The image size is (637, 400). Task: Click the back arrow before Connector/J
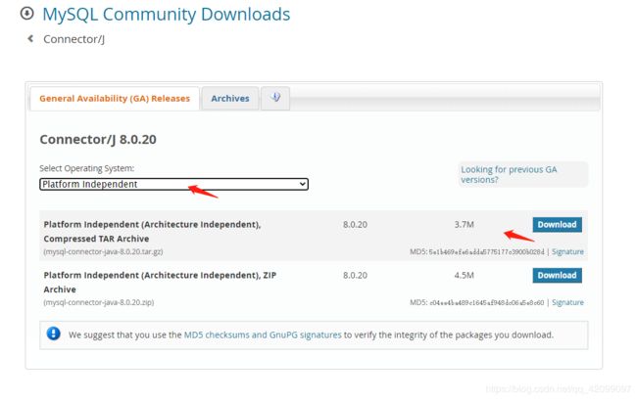click(x=30, y=38)
